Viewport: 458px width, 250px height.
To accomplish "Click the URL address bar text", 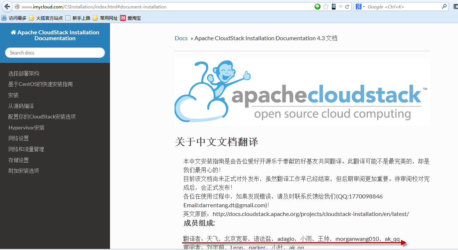I will pyautogui.click(x=94, y=7).
